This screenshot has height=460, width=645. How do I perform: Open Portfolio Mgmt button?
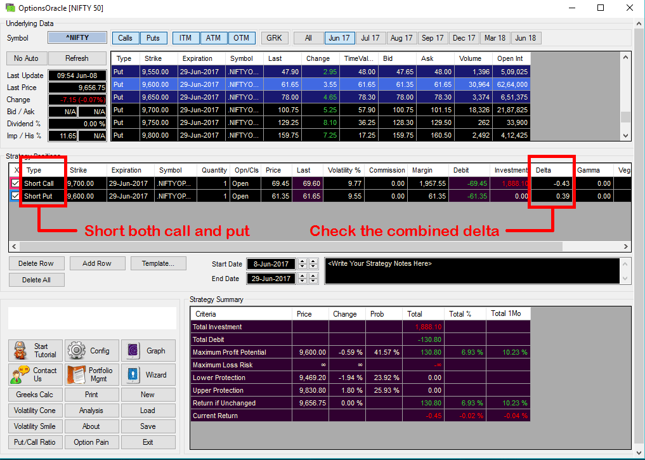[92, 374]
